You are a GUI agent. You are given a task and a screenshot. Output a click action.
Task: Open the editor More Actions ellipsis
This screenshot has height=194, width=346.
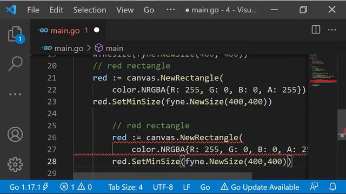(332, 30)
